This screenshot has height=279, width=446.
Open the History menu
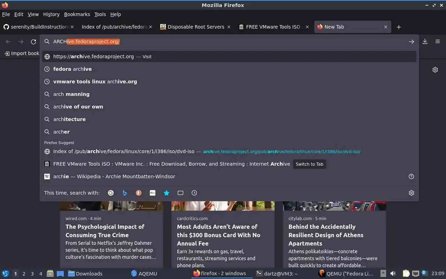pyautogui.click(x=51, y=14)
